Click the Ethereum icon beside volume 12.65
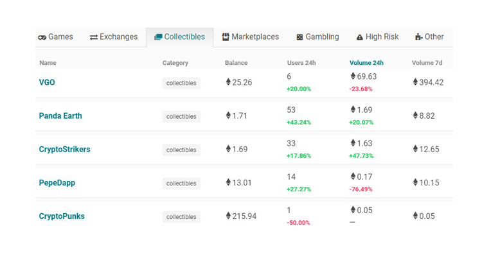This screenshot has width=482, height=276. 415,149
